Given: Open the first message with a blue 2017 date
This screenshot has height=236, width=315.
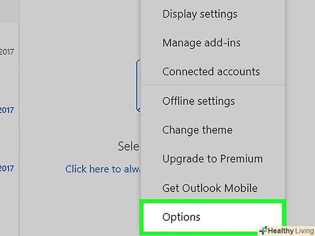Looking at the screenshot, I should pos(7,110).
